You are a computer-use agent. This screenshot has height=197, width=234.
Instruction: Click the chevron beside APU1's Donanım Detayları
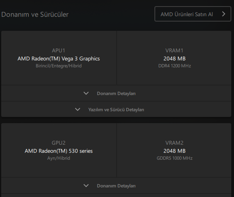tap(86, 93)
